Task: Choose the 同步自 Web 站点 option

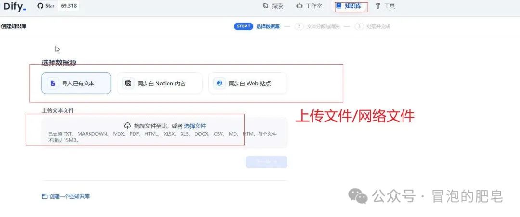Action: click(247, 84)
